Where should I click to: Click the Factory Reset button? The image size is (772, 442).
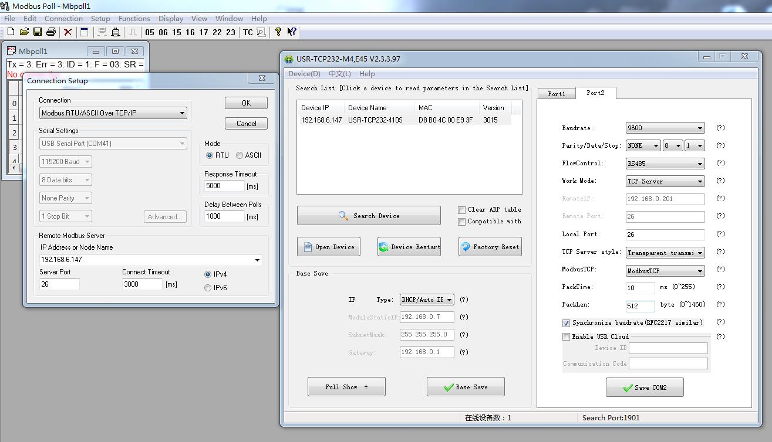490,247
